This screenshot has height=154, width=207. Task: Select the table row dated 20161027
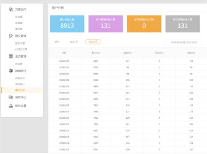(128, 61)
